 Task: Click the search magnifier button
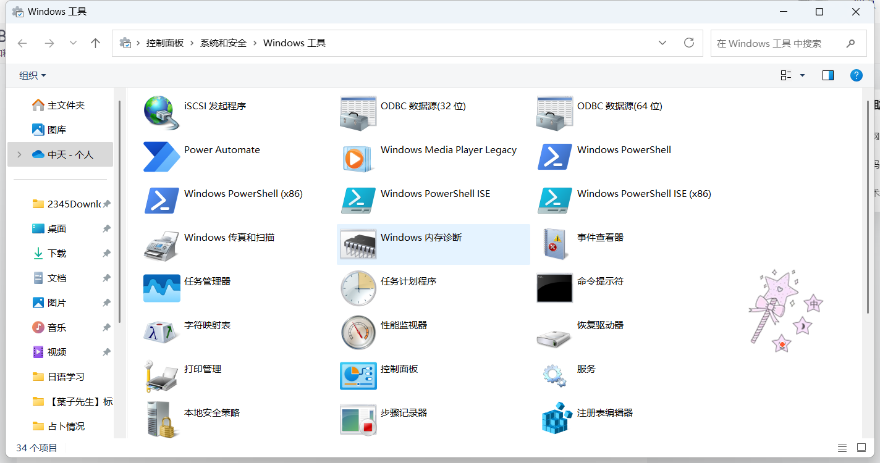point(851,43)
